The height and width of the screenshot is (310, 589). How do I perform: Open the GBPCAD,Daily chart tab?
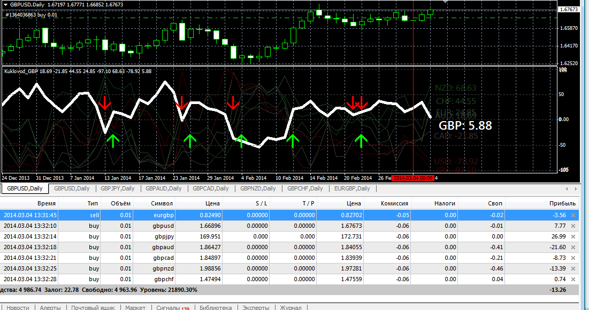(210, 188)
